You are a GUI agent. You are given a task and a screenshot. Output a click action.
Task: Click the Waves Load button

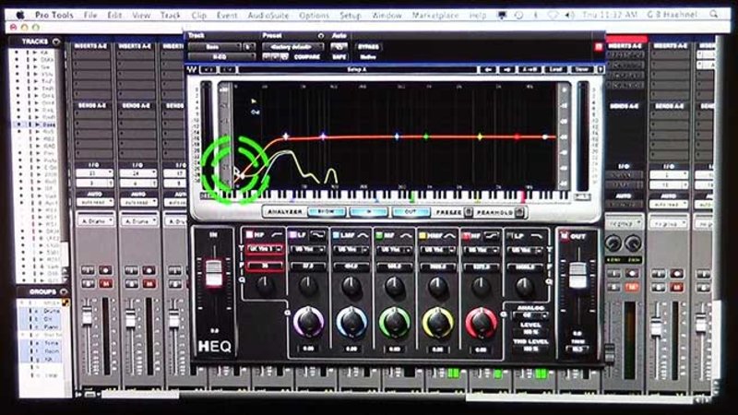[x=556, y=70]
